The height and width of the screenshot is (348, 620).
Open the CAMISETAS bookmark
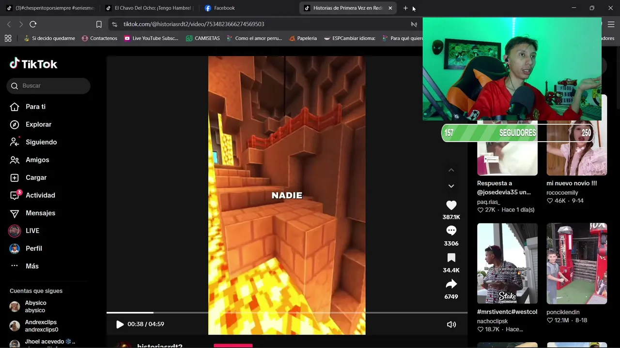pyautogui.click(x=203, y=38)
